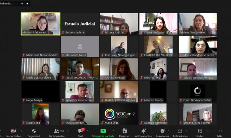Open the Resumen icon
This screenshot has height=138, width=231.
125,131
